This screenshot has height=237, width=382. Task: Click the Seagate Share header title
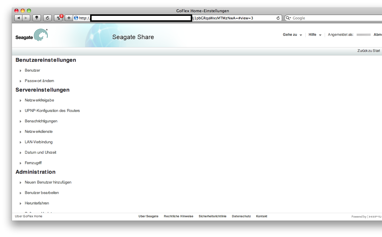coord(133,37)
